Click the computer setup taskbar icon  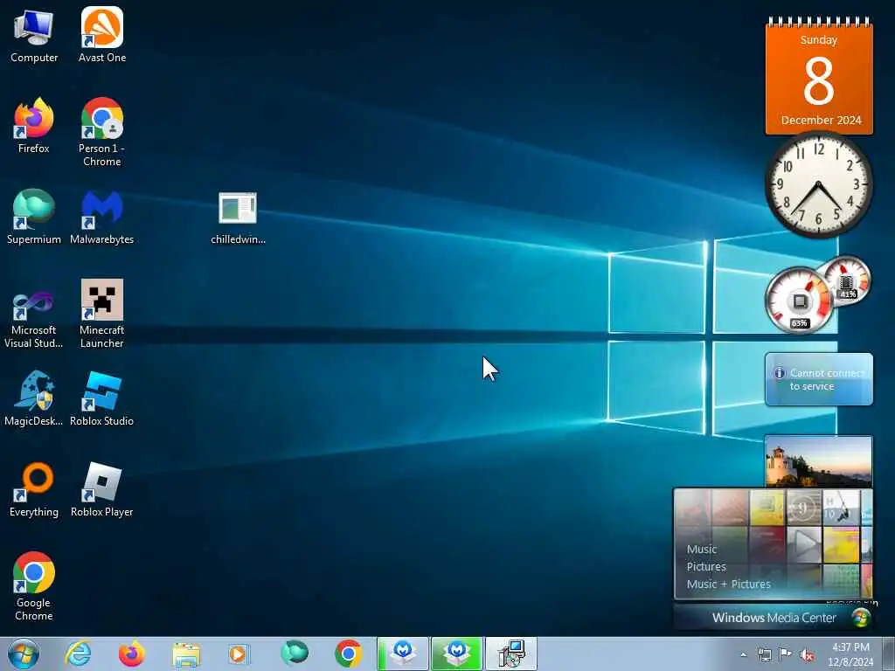point(510,654)
